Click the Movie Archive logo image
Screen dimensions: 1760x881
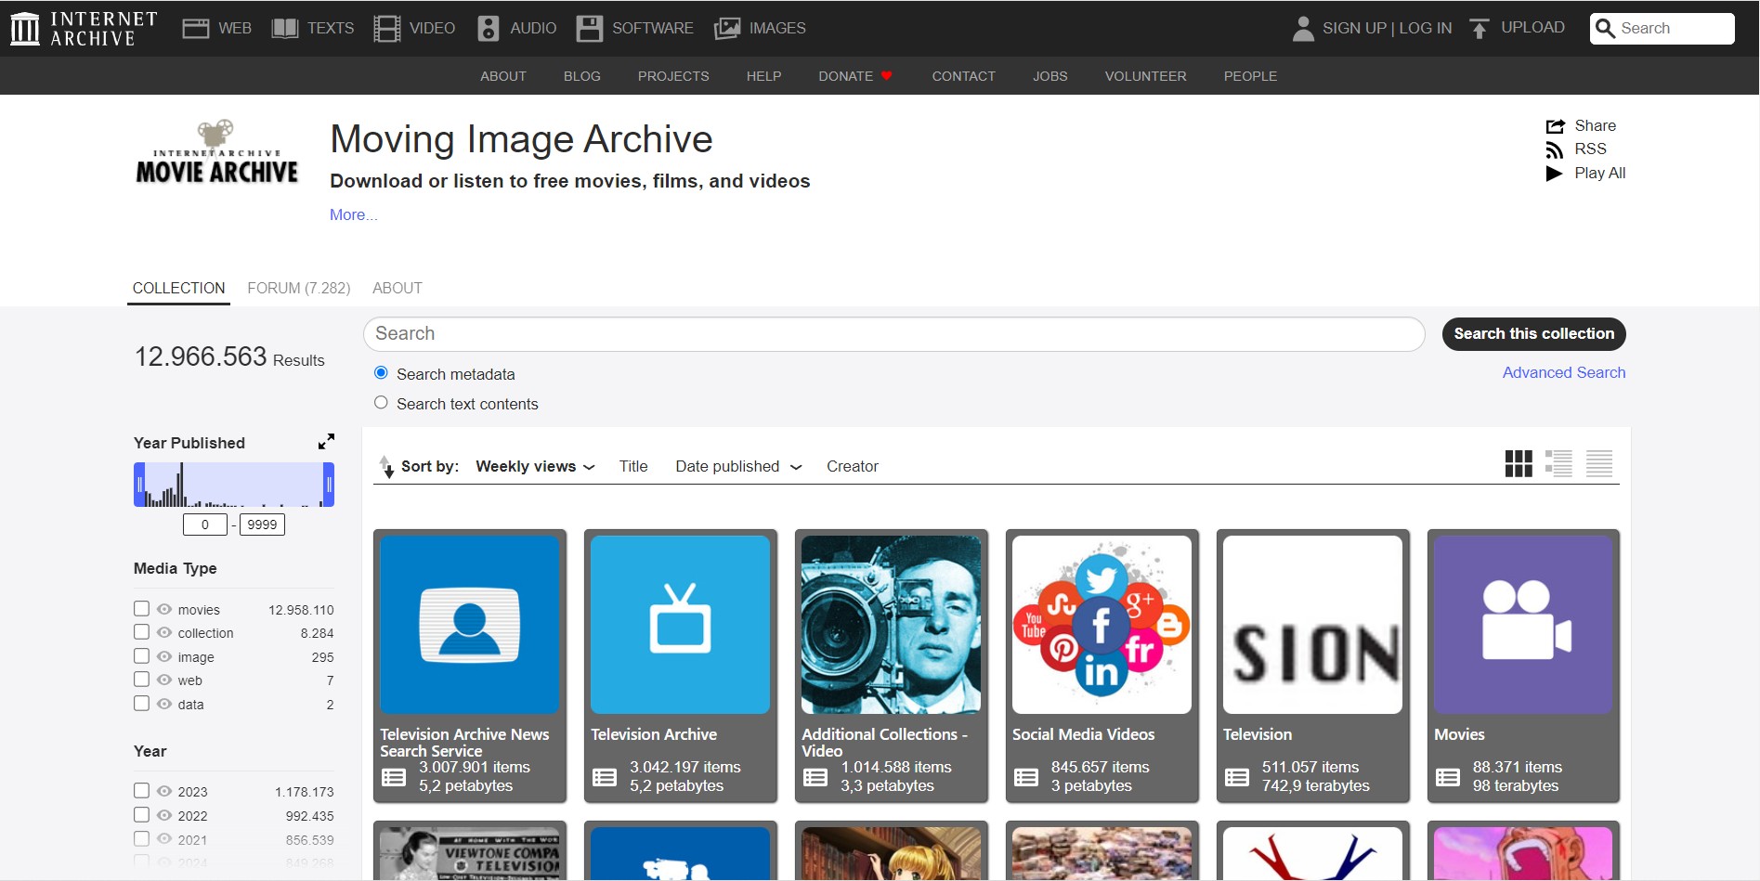pyautogui.click(x=216, y=151)
